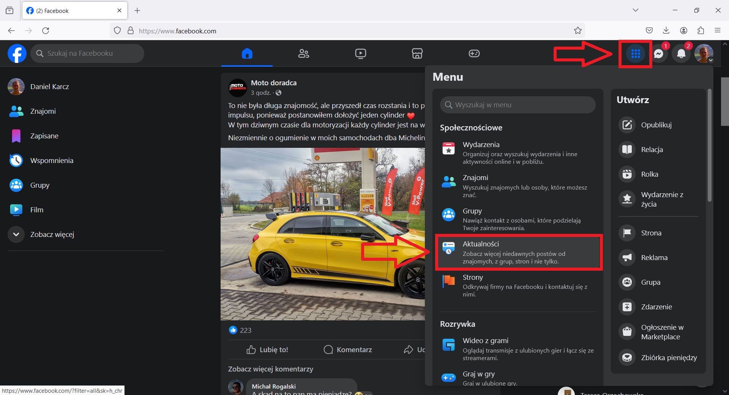Open the Video tab in top navigation
The width and height of the screenshot is (729, 395).
point(360,53)
